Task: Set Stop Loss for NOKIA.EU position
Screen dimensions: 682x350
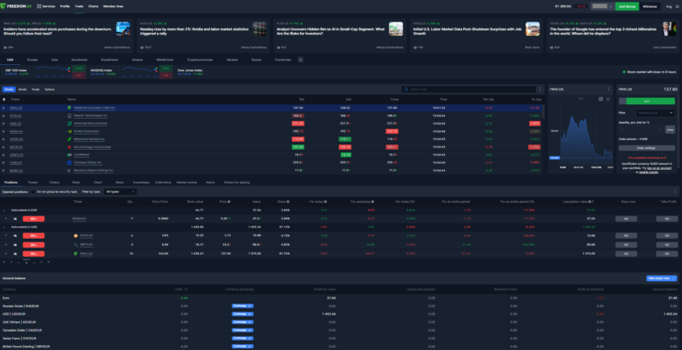Action: tap(626, 219)
